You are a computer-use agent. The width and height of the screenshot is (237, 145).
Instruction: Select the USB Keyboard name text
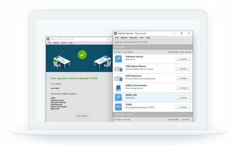(133, 76)
